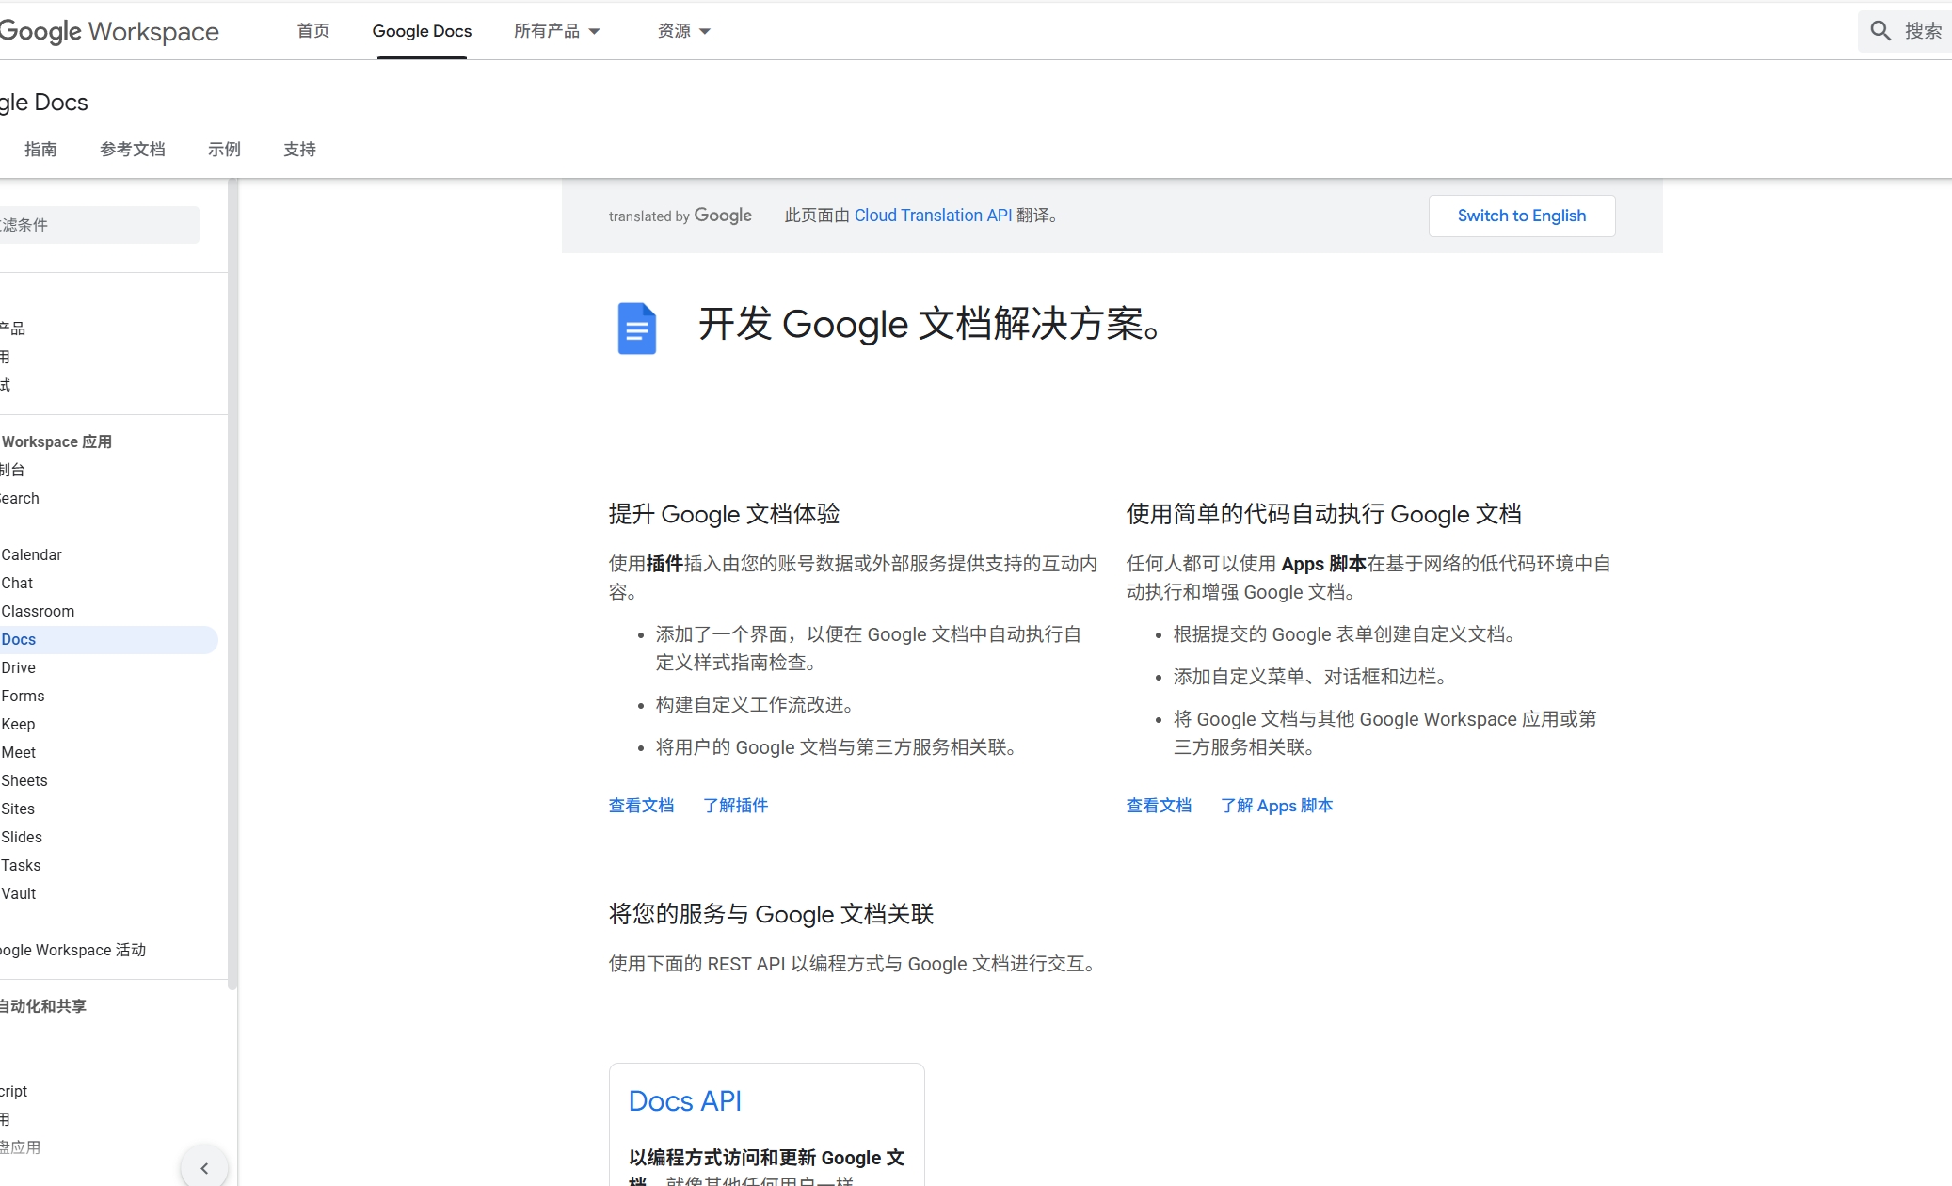Open the Docs API card title
Screen dimensions: 1952x1186
tap(685, 1101)
